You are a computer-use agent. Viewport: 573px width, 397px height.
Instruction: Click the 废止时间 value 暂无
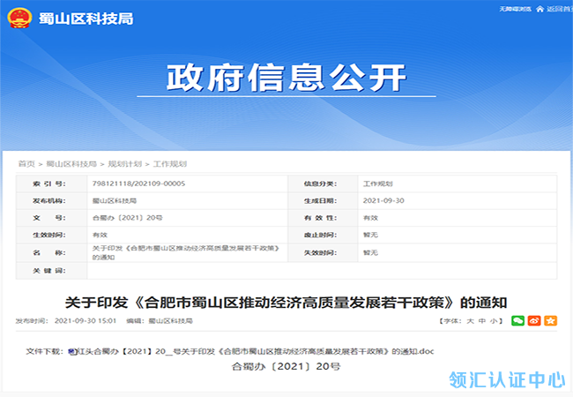point(370,235)
